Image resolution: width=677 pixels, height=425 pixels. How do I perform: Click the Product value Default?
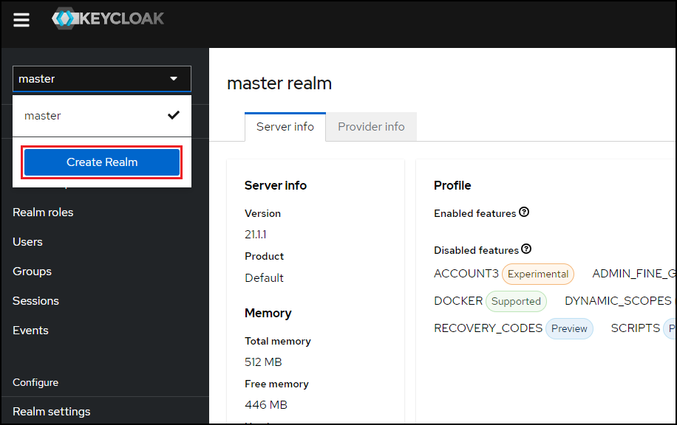pyautogui.click(x=265, y=278)
